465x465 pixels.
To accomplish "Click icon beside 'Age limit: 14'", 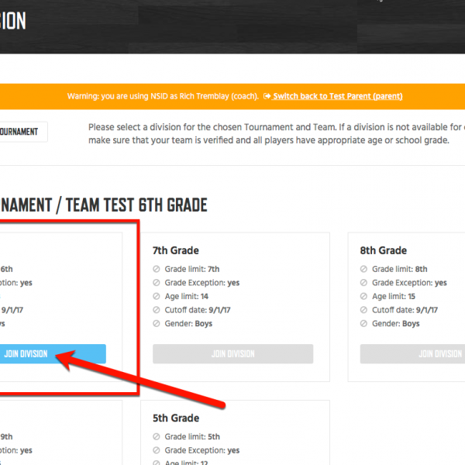I will click(157, 296).
